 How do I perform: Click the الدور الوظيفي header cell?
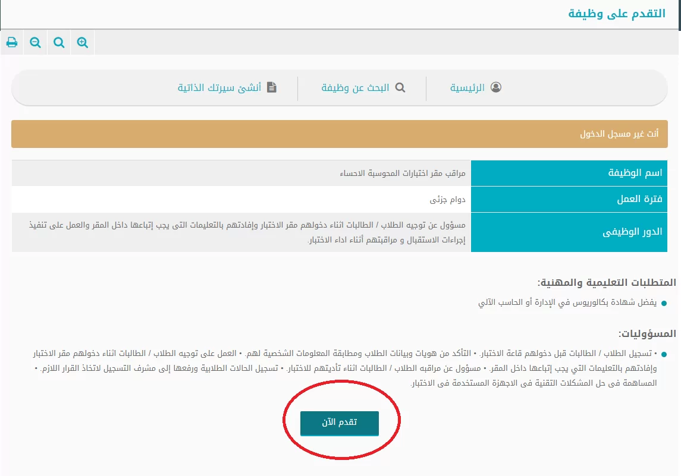click(569, 232)
